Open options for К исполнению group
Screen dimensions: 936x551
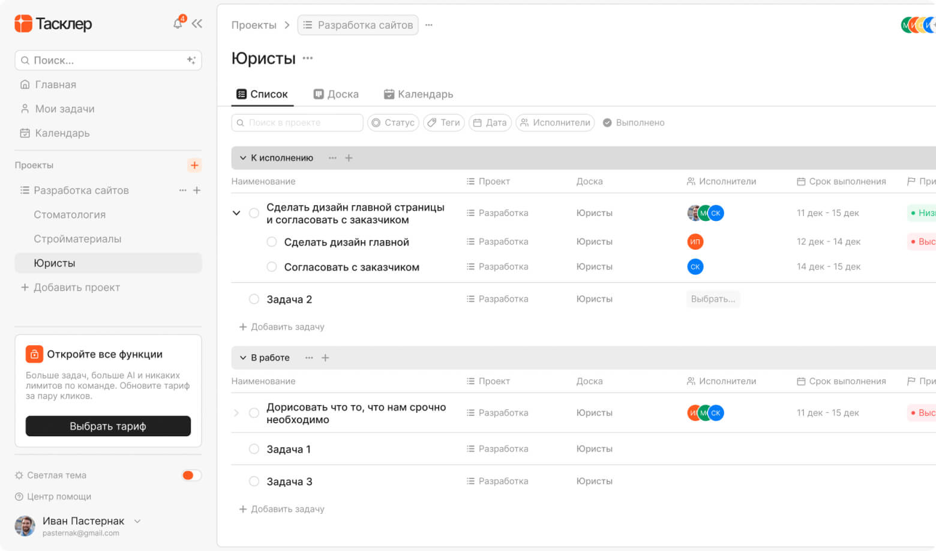tap(332, 158)
